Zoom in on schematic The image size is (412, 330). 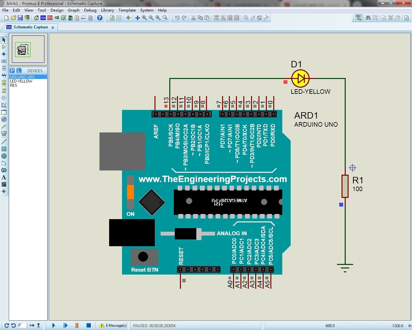tap(144, 18)
